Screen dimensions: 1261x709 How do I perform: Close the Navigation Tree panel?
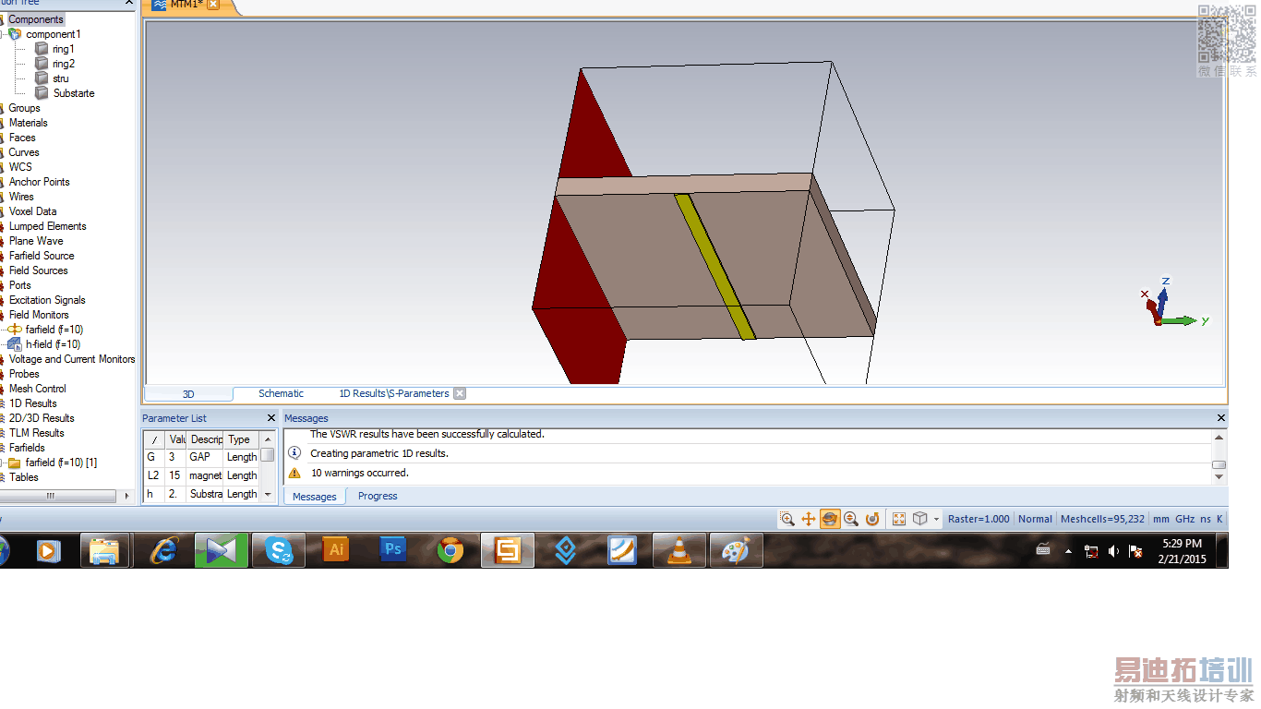[128, 4]
